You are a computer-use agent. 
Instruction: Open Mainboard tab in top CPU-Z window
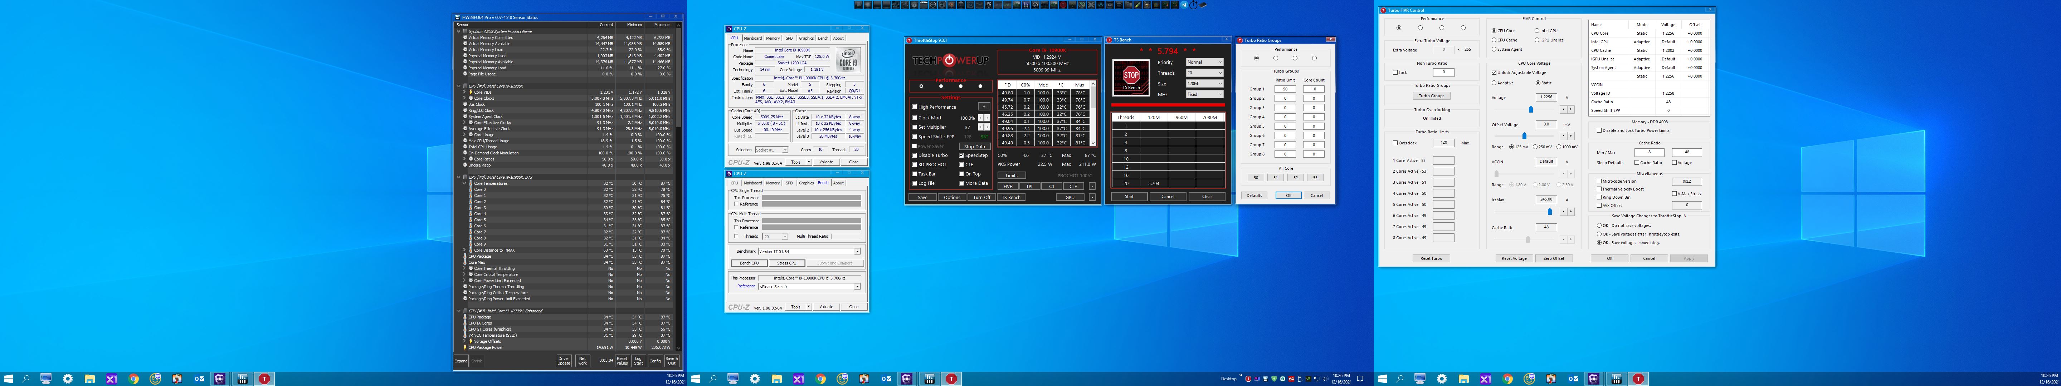pos(753,38)
